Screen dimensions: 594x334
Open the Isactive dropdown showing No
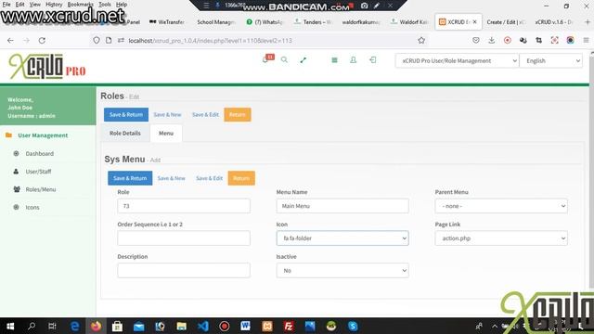(342, 270)
